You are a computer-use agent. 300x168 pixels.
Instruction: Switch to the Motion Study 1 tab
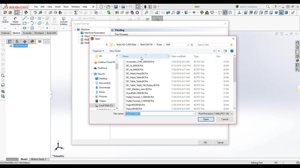(38, 159)
